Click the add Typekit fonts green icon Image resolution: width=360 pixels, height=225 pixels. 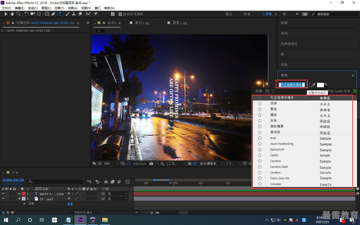pos(355,91)
